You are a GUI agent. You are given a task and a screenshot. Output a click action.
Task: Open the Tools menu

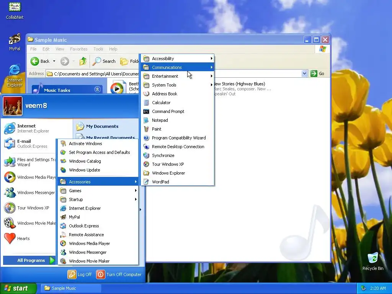pos(98,49)
